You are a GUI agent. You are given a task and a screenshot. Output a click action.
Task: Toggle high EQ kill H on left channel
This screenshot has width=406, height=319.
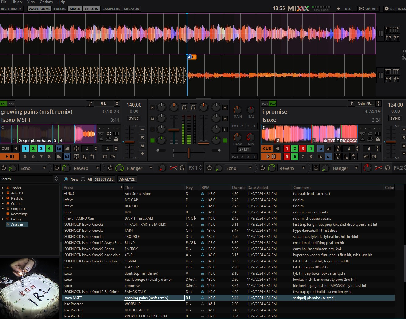[x=152, y=108]
